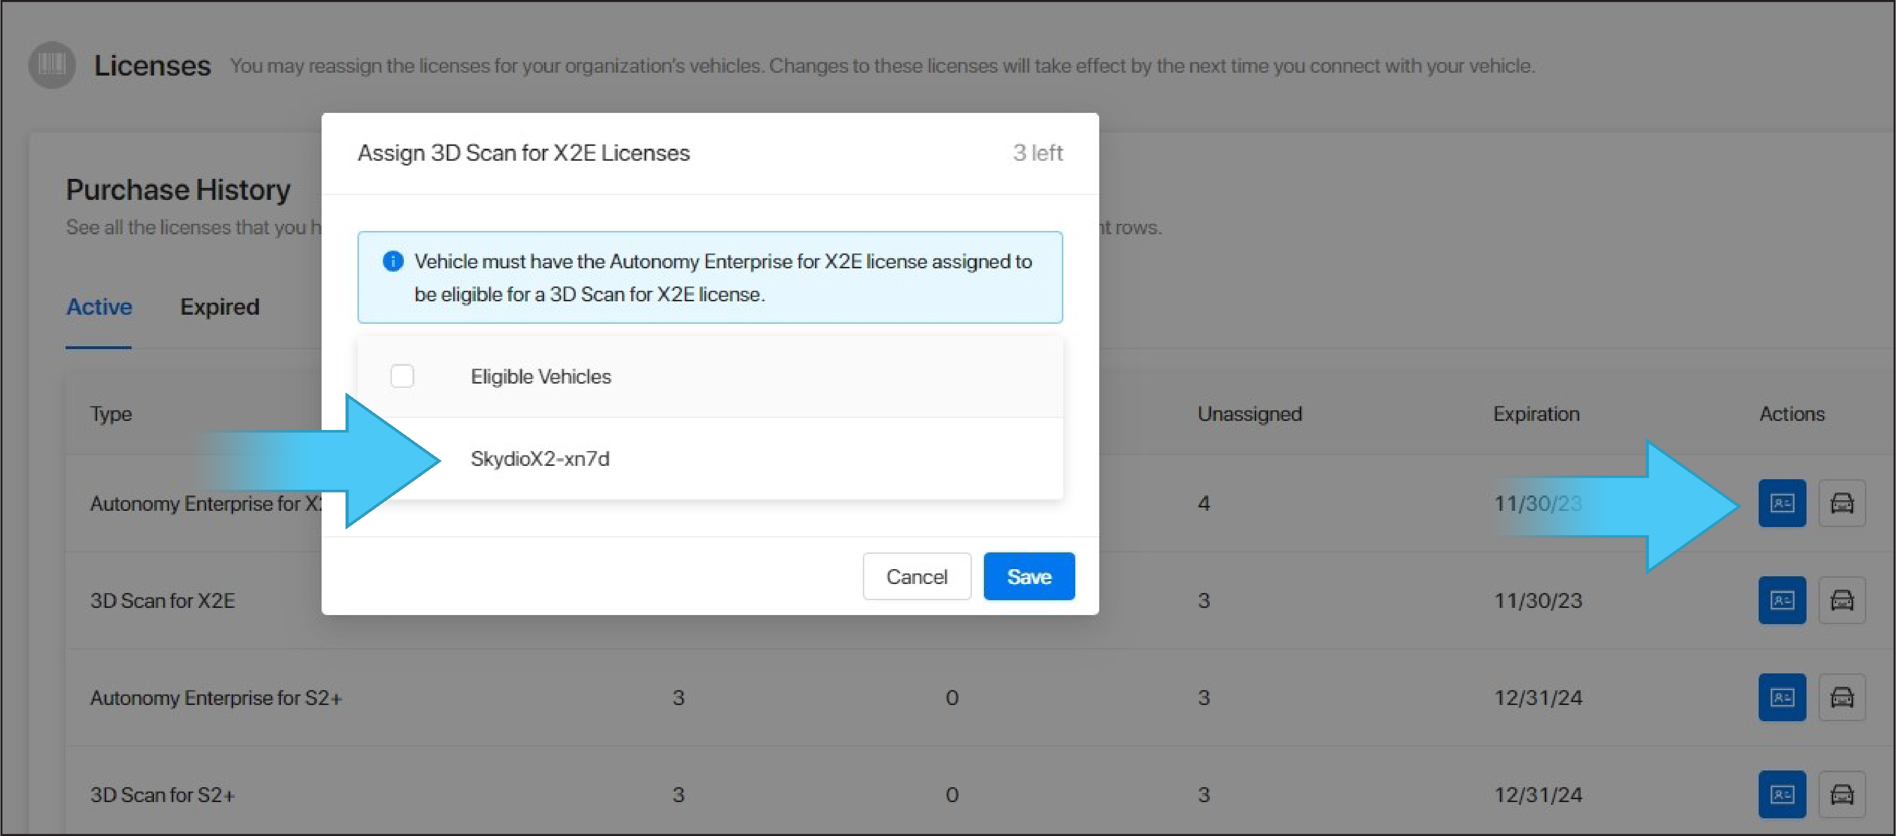Screen dimensions: 1896x836
Task: Click the Type column header
Action: [111, 414]
